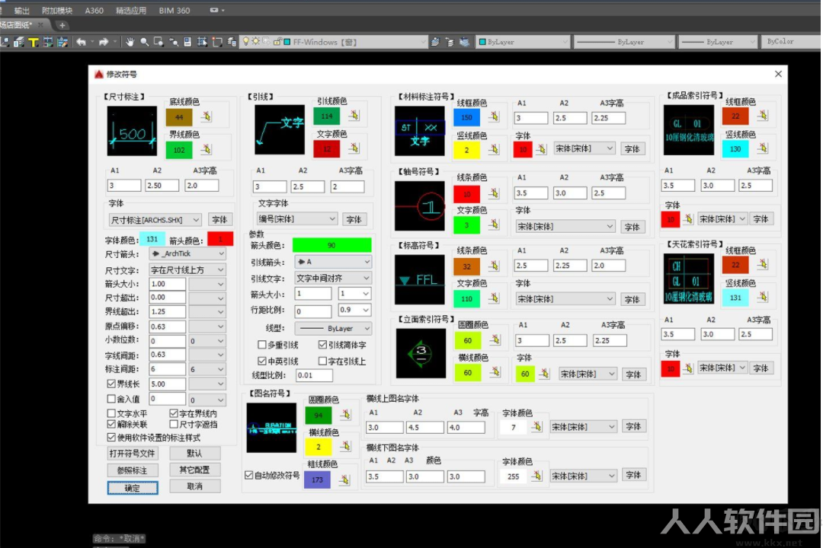This screenshot has height=548, width=823.
Task: Click the layer light bulb icon
Action: tap(245, 41)
